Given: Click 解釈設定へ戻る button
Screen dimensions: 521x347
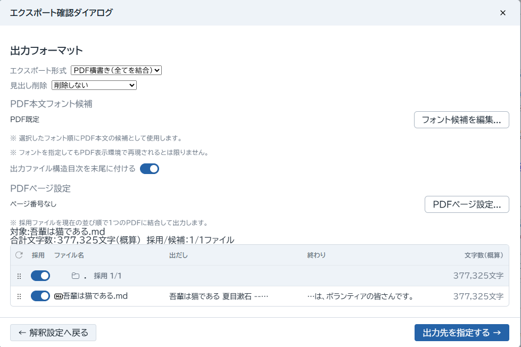Looking at the screenshot, I should 53,333.
